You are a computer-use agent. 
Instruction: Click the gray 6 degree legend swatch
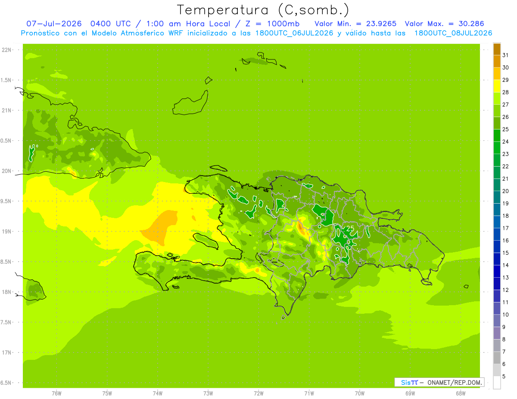[497, 358]
